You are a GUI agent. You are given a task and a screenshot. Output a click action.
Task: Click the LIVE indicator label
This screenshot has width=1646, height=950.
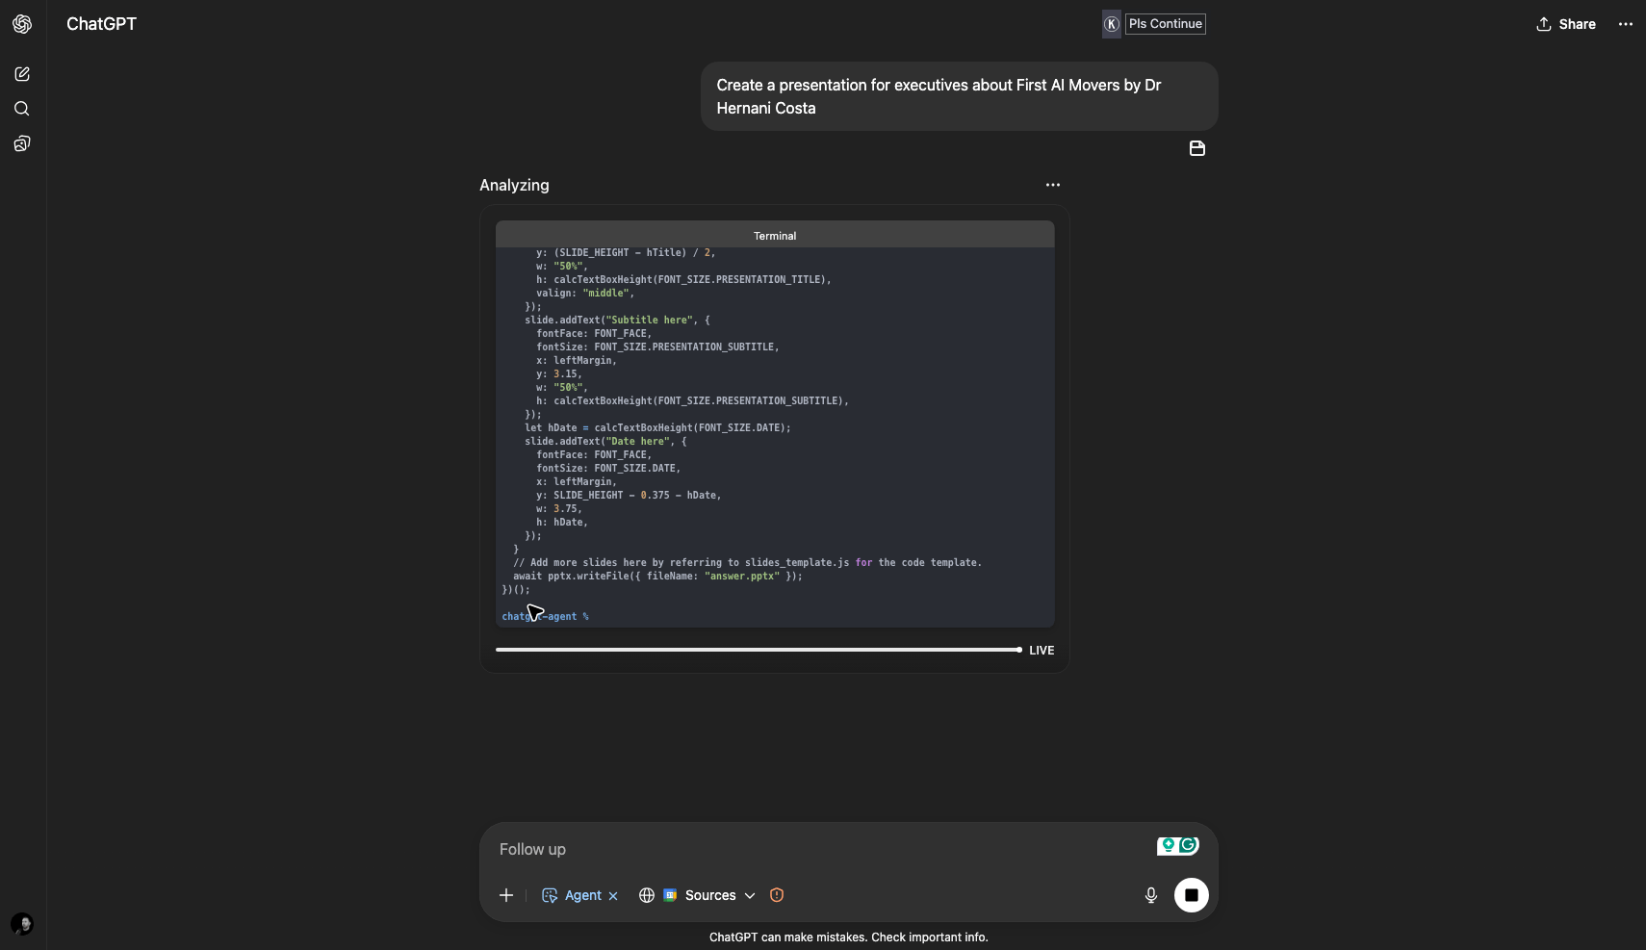point(1042,651)
